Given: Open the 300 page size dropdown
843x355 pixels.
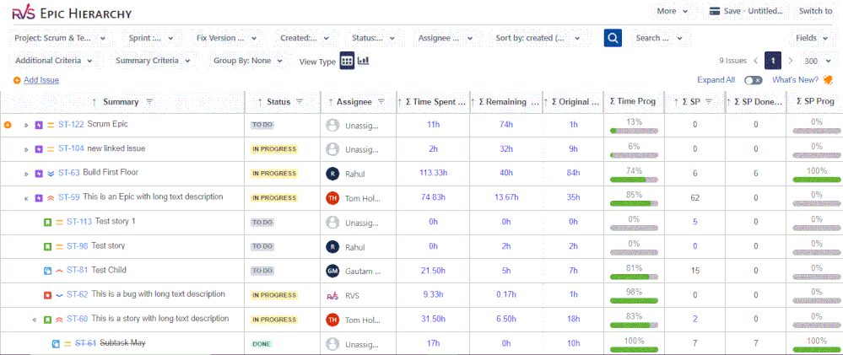Looking at the screenshot, I should click(x=817, y=61).
